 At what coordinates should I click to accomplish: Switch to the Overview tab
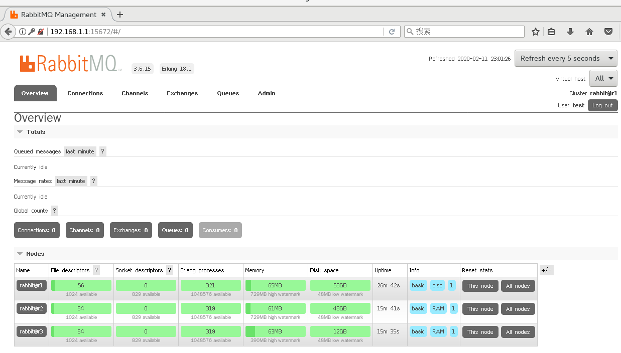pos(35,93)
